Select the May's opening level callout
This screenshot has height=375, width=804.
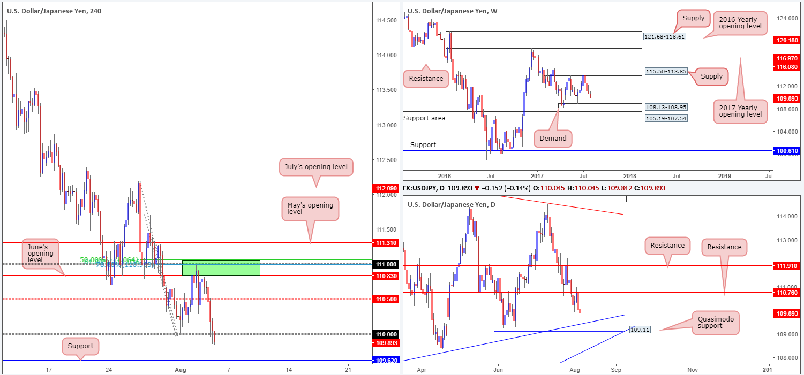tap(310, 209)
